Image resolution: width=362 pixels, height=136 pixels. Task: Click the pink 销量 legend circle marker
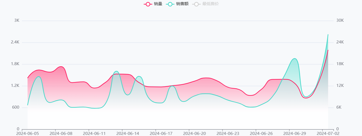point(148,4)
